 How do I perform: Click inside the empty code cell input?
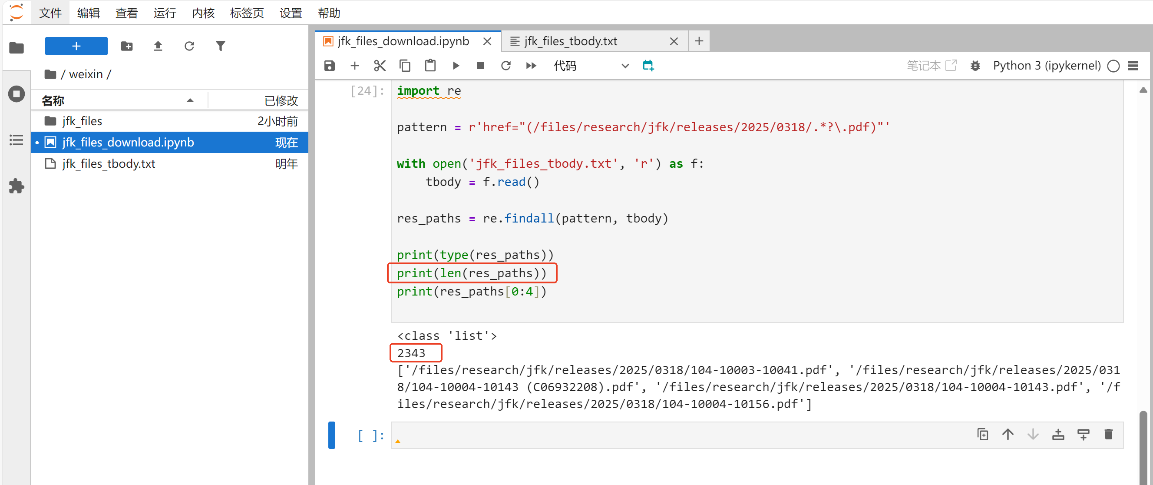click(x=671, y=435)
